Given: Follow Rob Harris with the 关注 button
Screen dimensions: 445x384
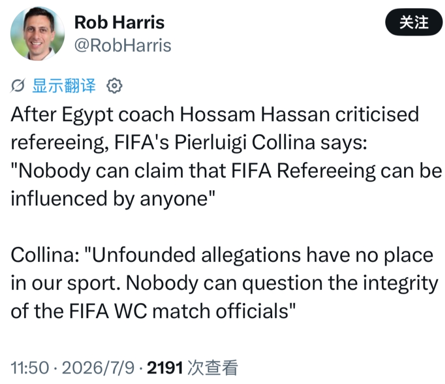Looking at the screenshot, I should [x=414, y=22].
